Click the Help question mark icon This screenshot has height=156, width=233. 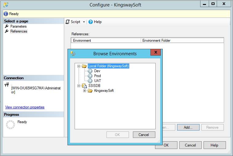(x=90, y=22)
